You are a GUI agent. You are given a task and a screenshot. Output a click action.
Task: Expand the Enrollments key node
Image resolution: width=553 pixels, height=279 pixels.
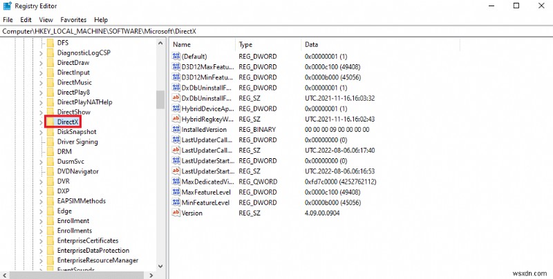[x=41, y=231]
